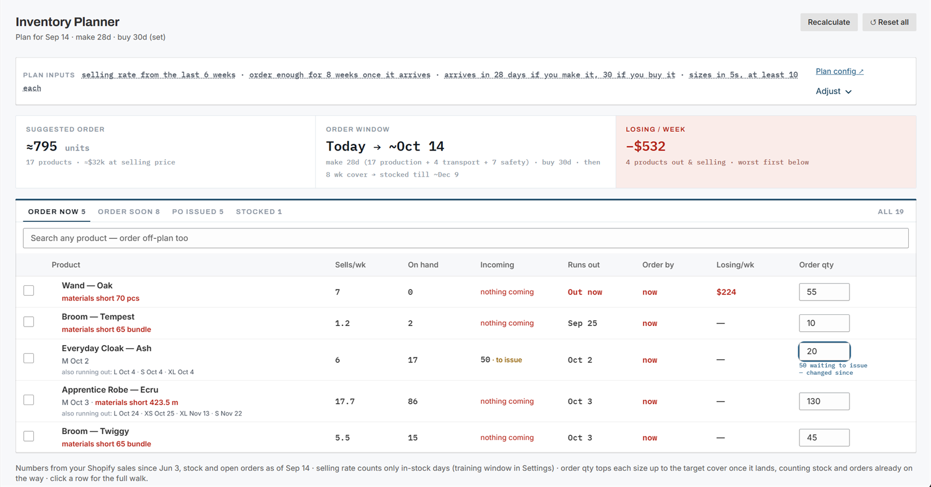
Task: Switch to the ORDER SOON 8 tab
Action: 129,212
